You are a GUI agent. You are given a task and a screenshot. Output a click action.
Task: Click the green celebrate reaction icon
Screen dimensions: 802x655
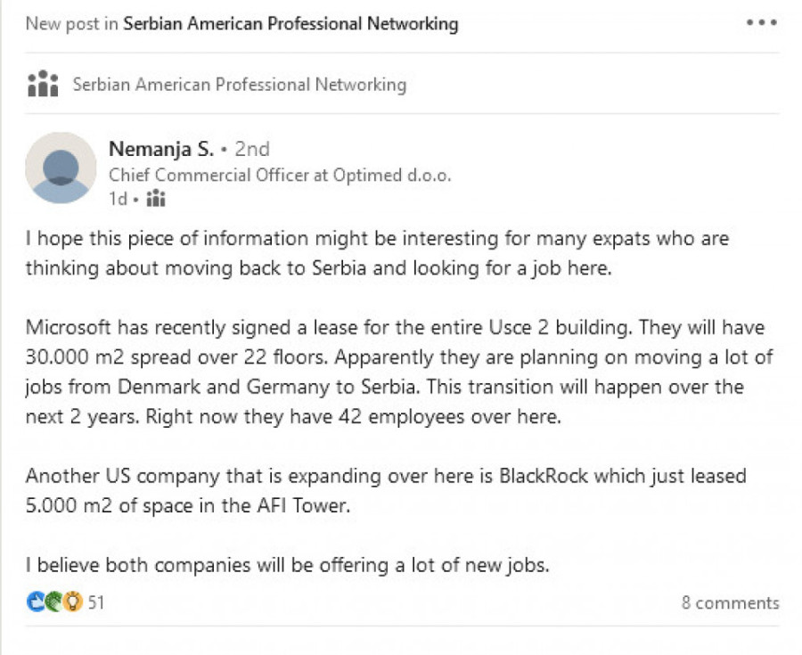(x=53, y=602)
